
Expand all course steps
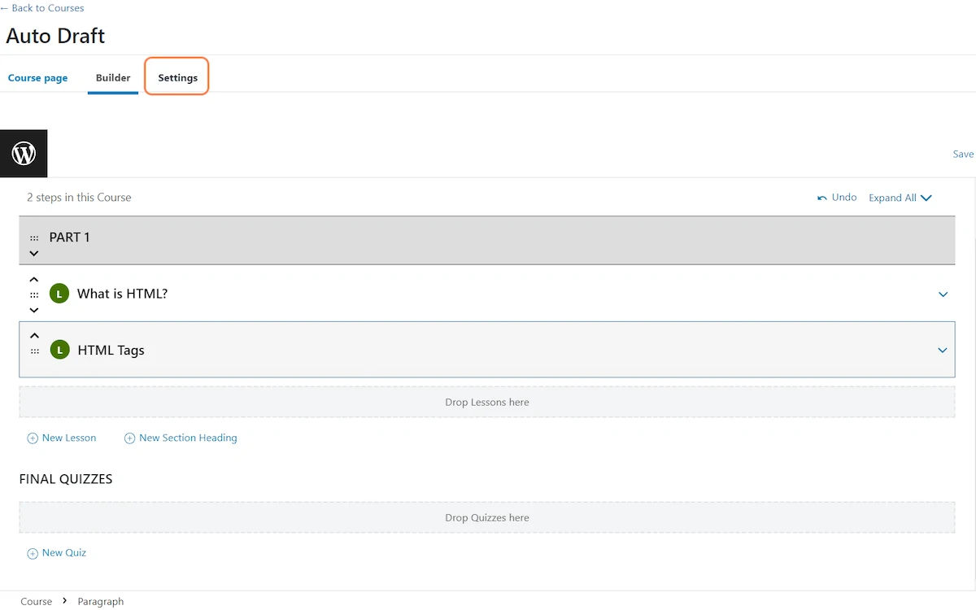point(900,198)
